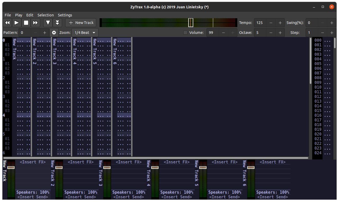Screen dimensions: 339x202
Task: Click the rewind transport button
Action: 7,23
